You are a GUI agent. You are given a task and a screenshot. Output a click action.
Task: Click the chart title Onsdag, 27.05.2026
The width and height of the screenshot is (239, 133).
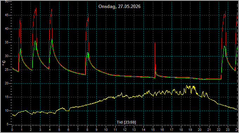pos(119,7)
